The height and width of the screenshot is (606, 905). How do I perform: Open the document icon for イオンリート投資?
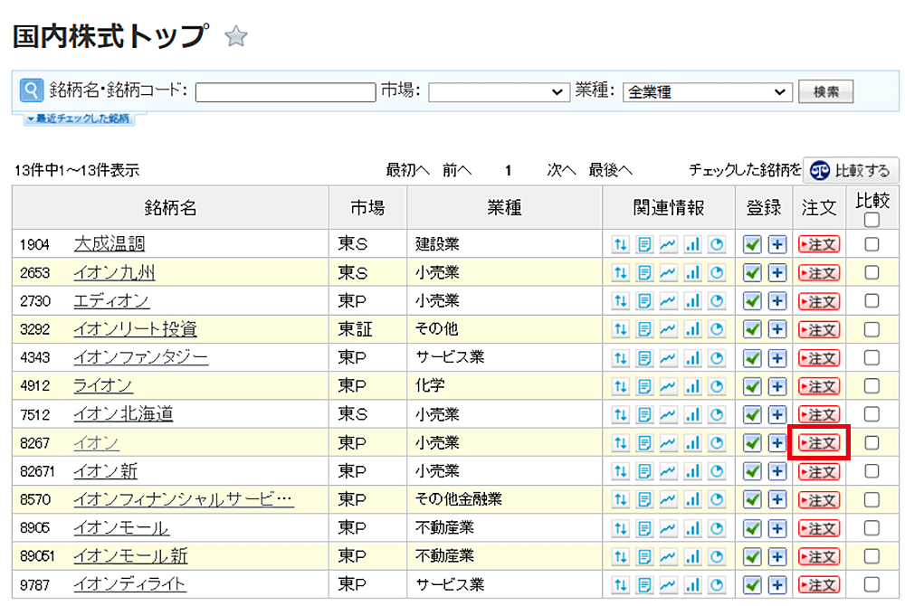tap(644, 329)
